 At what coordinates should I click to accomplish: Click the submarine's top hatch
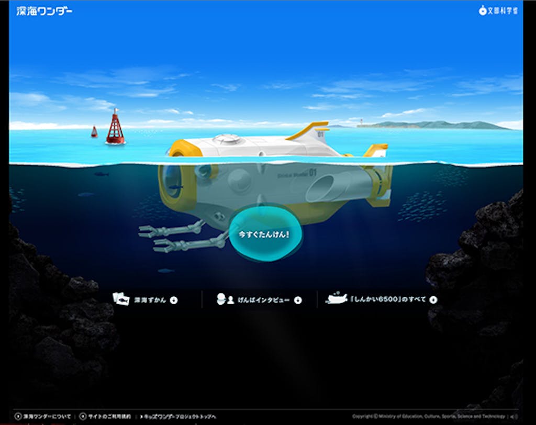[228, 139]
